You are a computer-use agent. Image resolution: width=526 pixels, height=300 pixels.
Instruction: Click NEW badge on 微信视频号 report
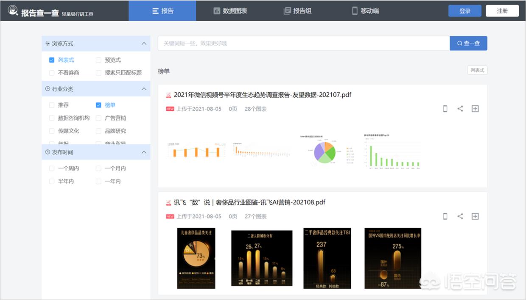click(x=170, y=109)
